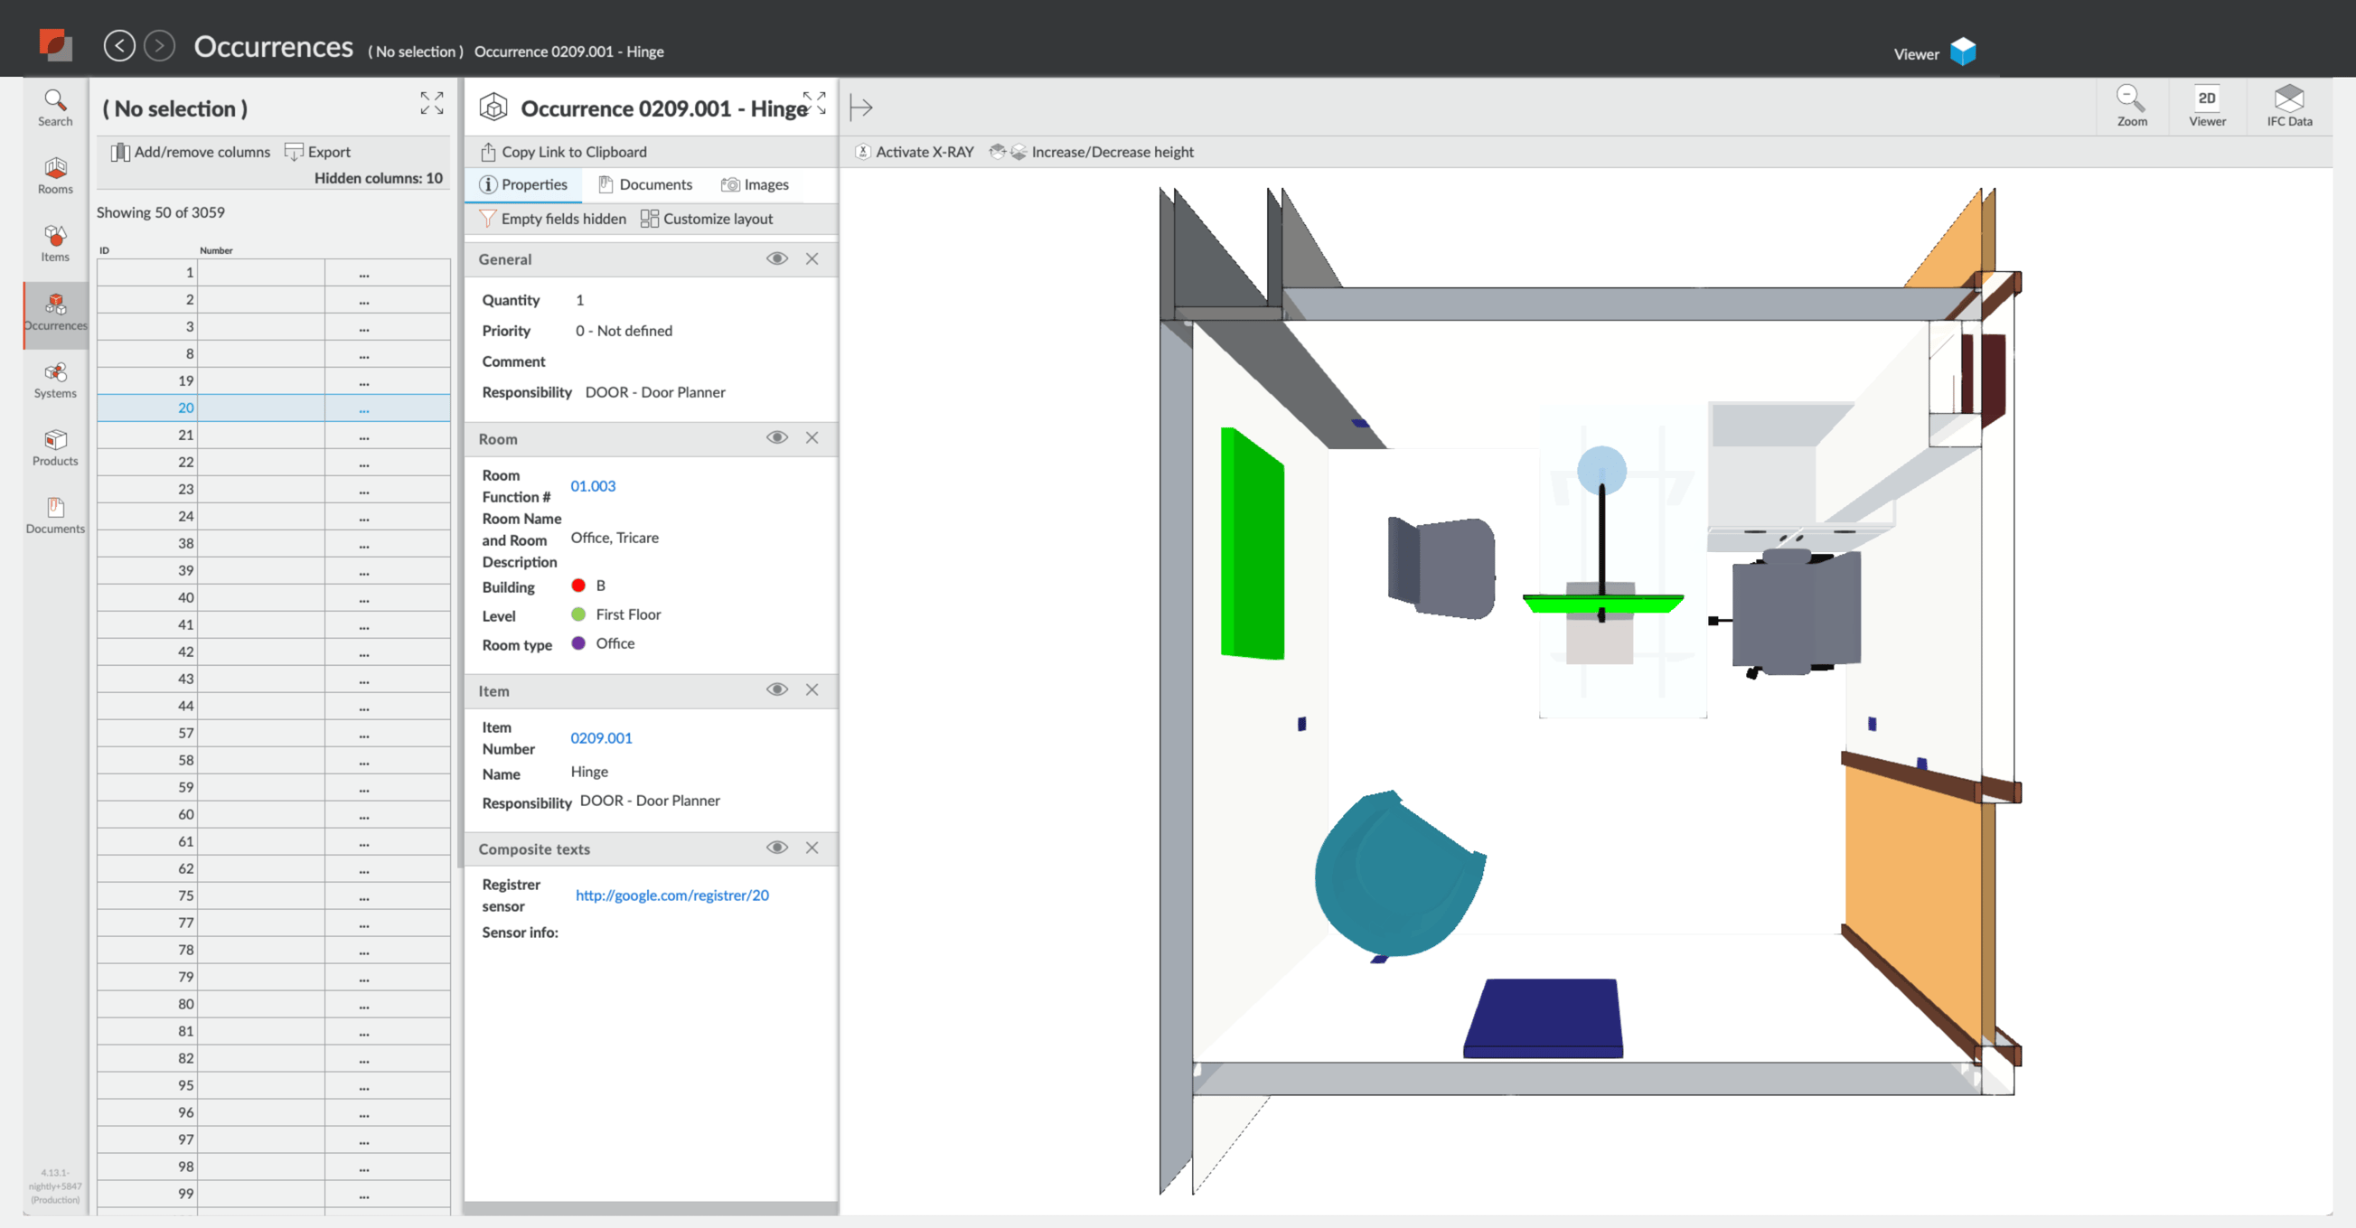This screenshot has height=1228, width=2356.
Task: Open the Items section in sidebar
Action: [55, 242]
